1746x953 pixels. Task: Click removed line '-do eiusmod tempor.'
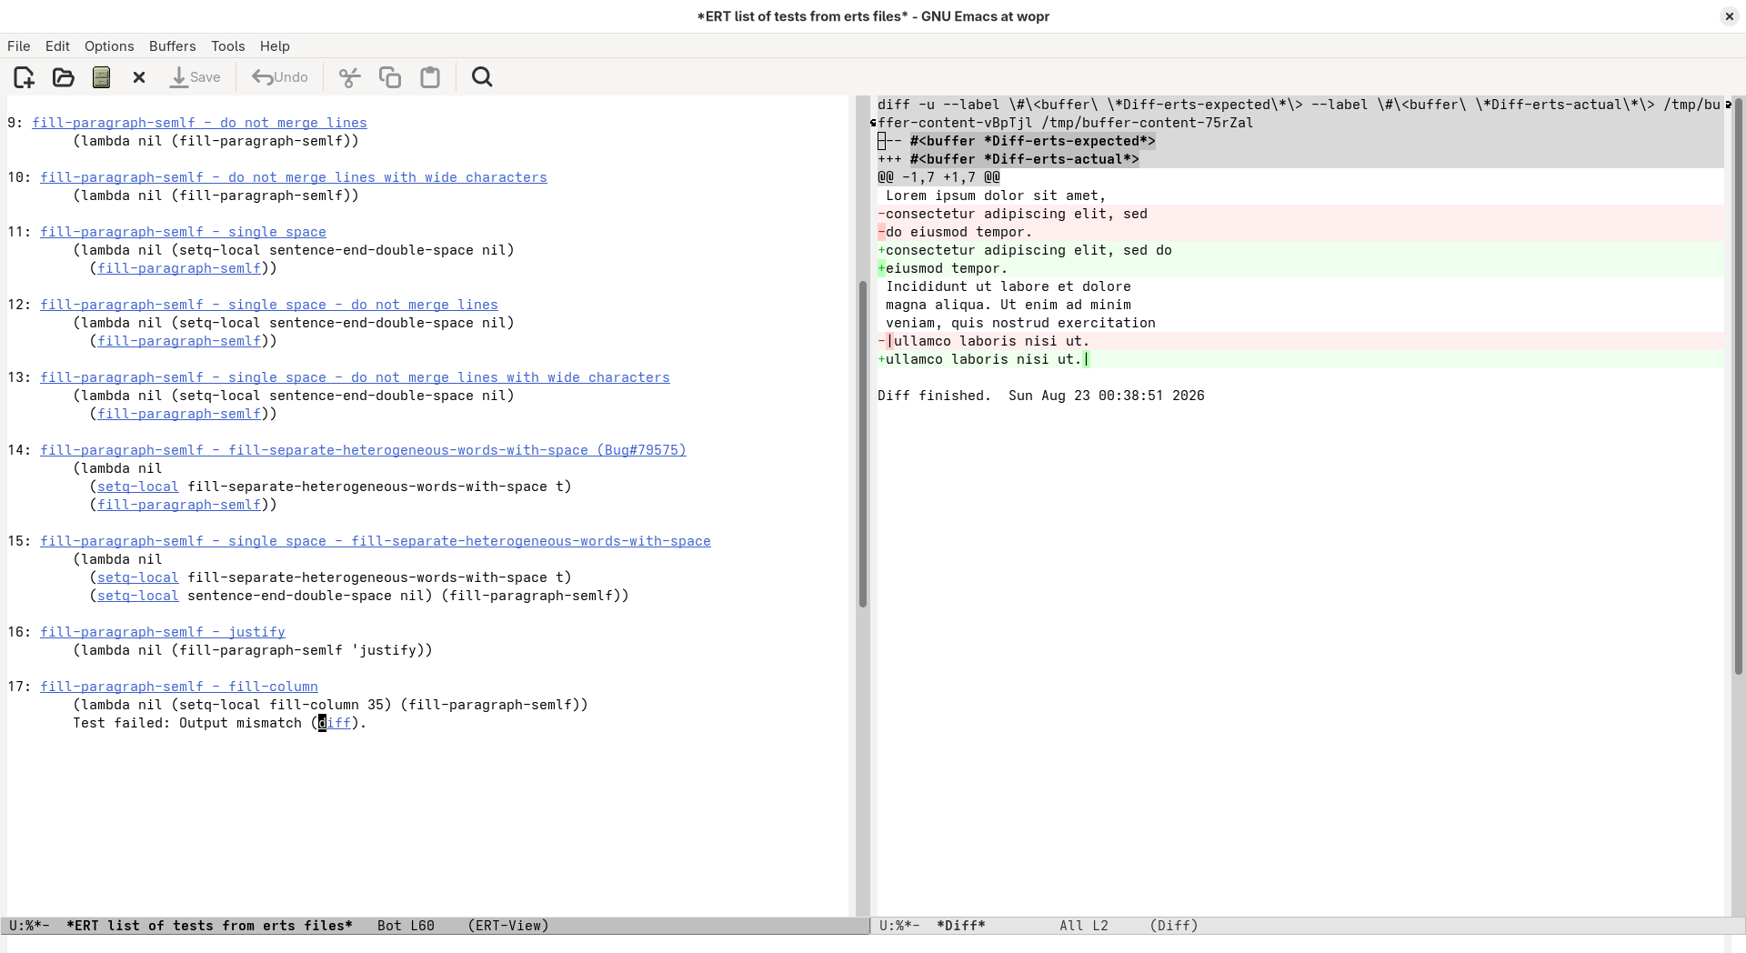point(955,232)
